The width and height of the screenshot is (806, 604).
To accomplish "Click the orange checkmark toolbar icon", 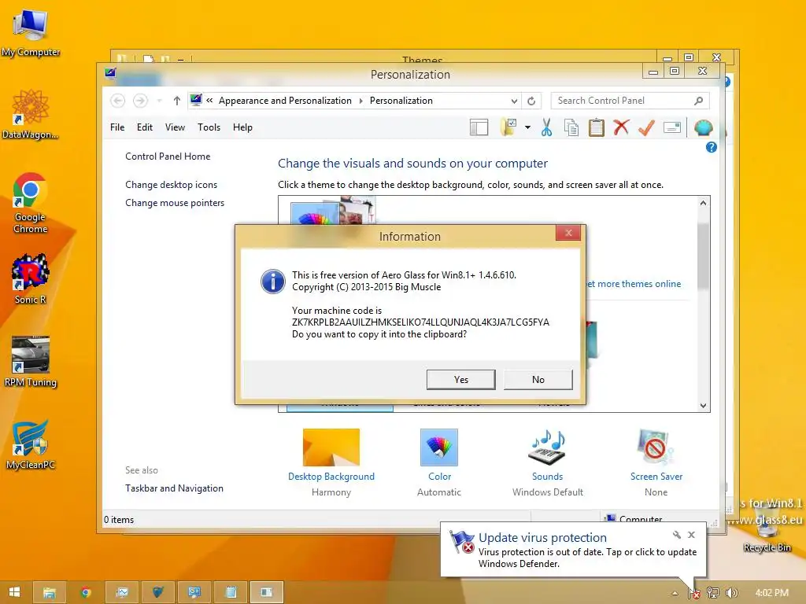I will 647,127.
